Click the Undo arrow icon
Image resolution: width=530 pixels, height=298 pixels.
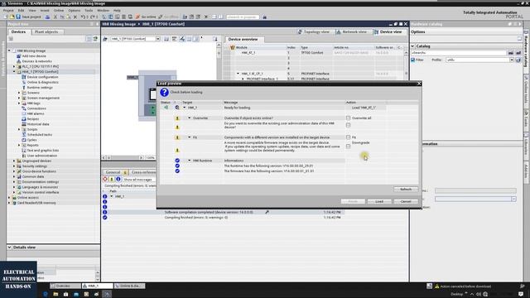pos(83,17)
